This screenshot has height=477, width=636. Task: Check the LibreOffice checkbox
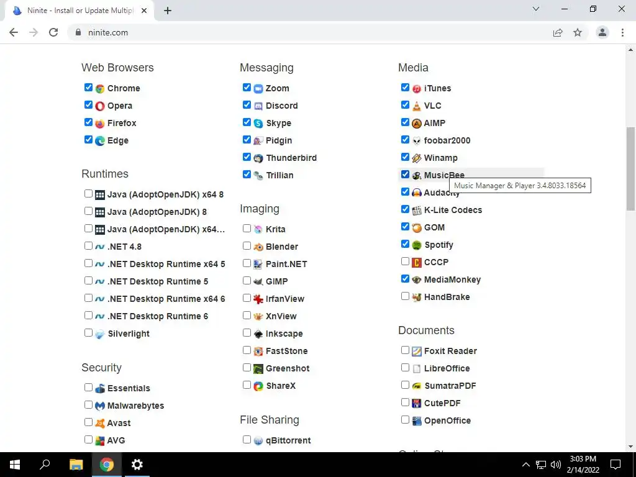click(x=405, y=368)
